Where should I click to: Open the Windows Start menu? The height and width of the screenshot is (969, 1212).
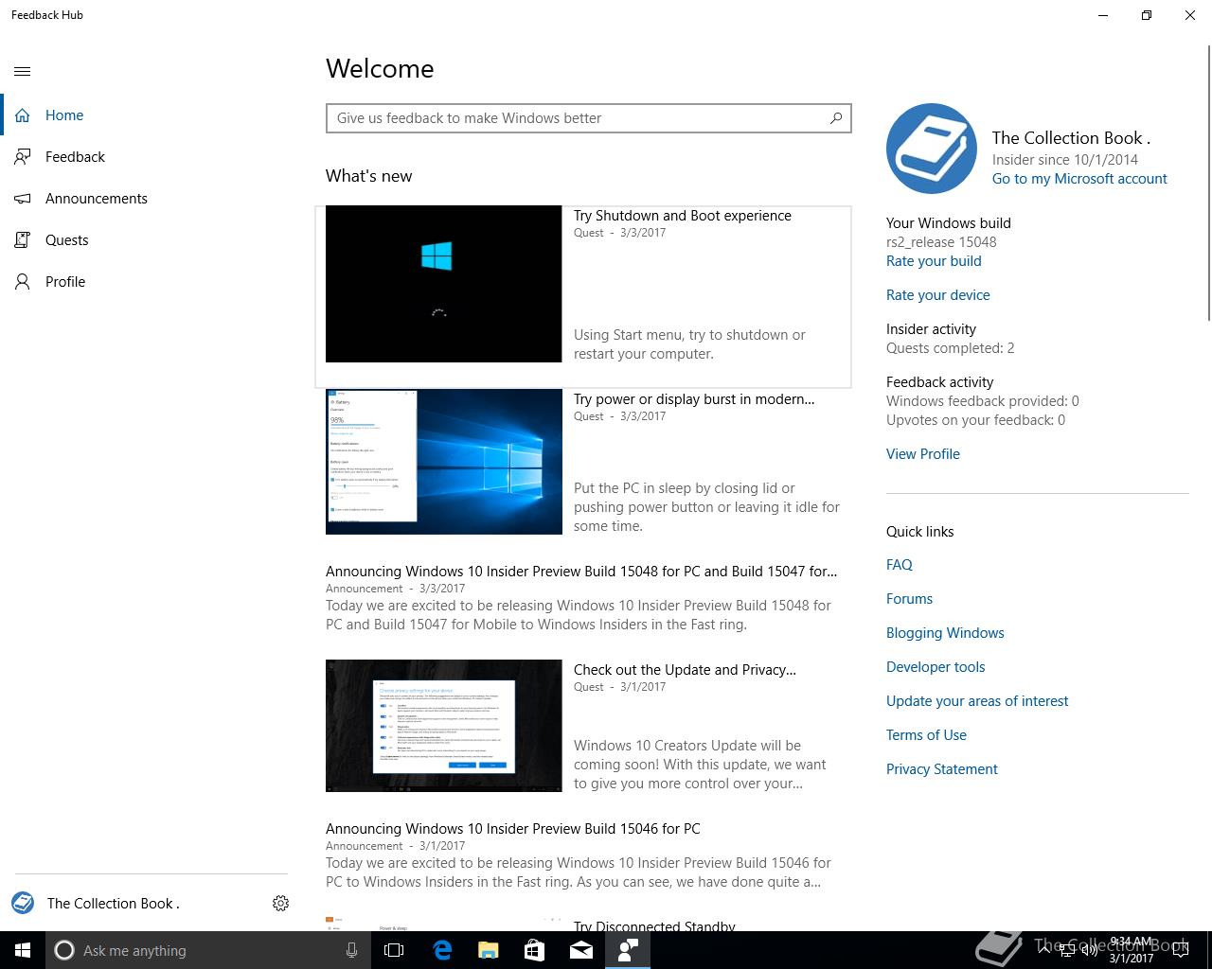tap(23, 950)
